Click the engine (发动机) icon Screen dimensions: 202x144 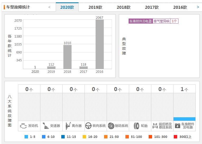click(x=23, y=126)
